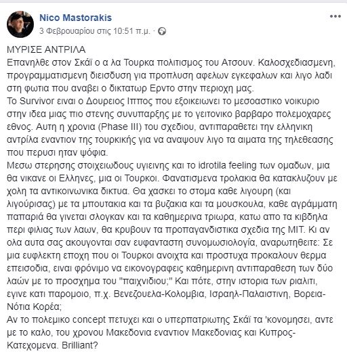Click the word Κυπρος- near the end
347x362 pixels.
[x=277, y=333]
